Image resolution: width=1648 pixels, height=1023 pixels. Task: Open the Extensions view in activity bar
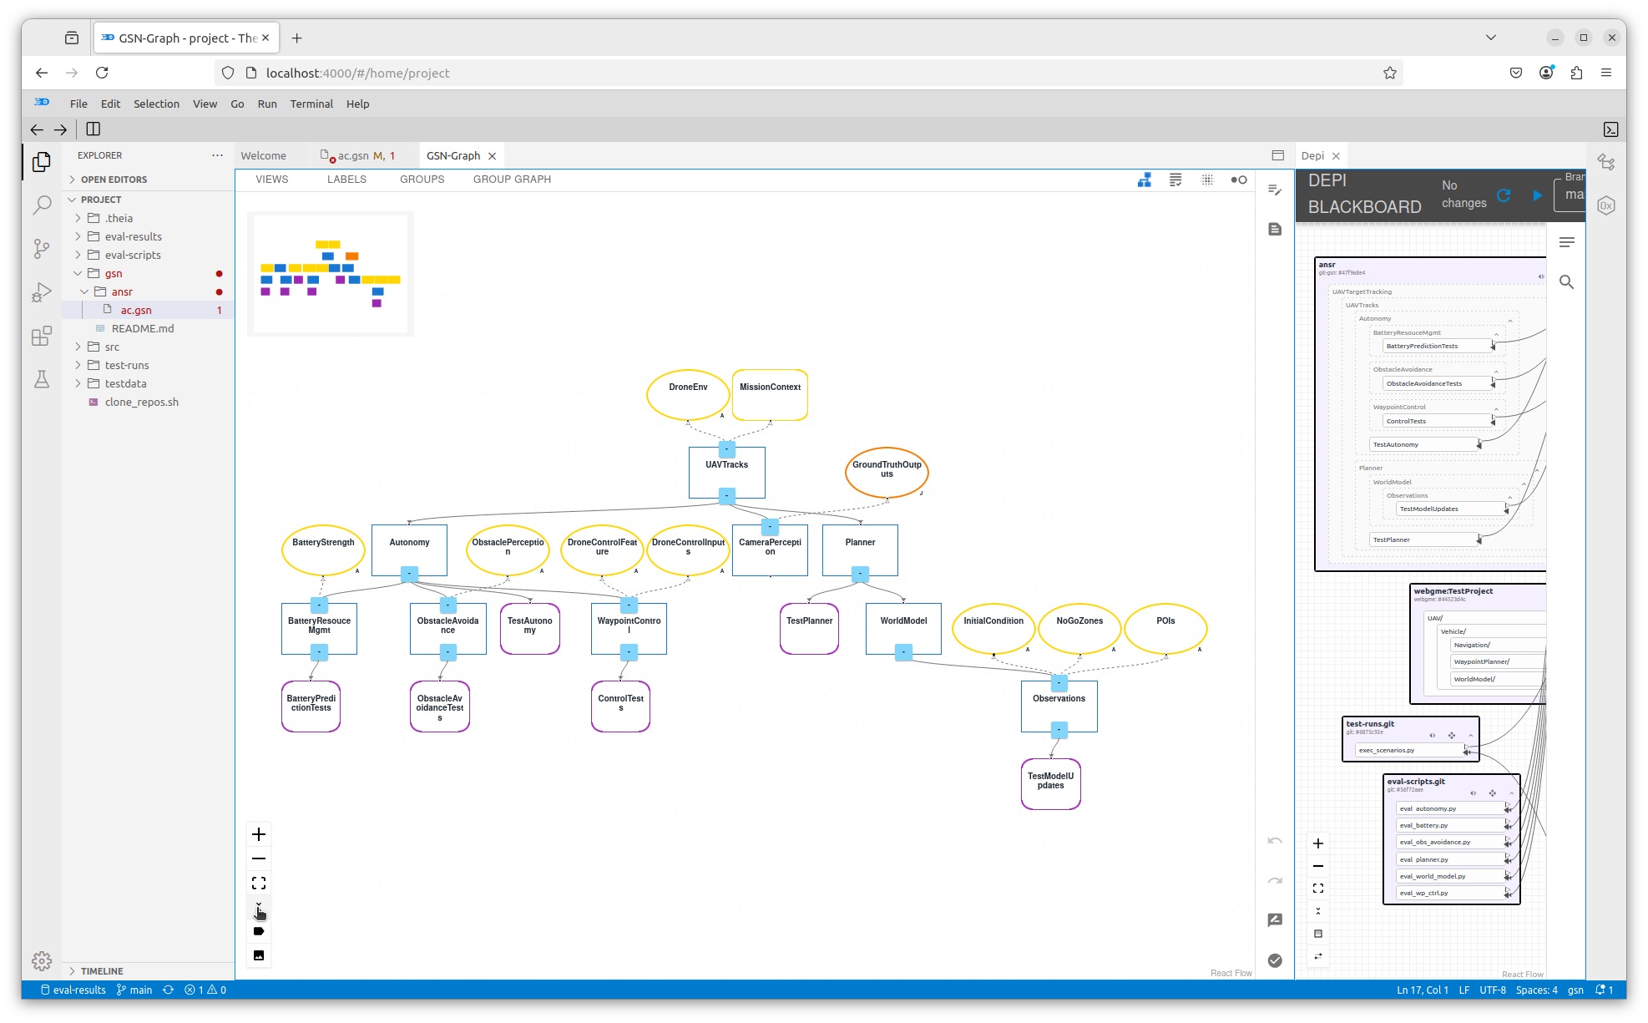[x=41, y=337]
